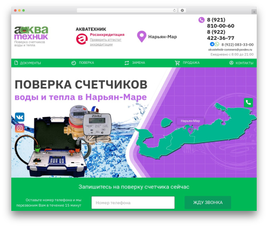Open the КОНТАКТЫ menu item

click(x=244, y=63)
